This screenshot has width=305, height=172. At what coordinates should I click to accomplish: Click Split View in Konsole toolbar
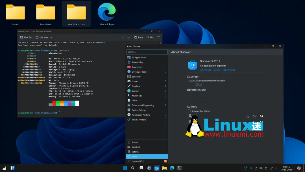coord(42,37)
